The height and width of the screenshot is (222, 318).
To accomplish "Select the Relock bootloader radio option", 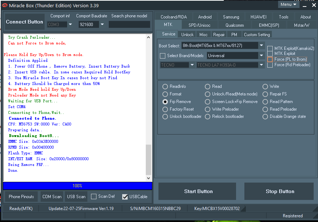I will click(207, 117).
